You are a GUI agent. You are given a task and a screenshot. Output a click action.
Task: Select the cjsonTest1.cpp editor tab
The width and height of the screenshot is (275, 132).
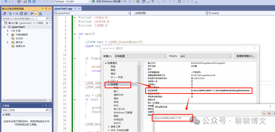[63, 8]
